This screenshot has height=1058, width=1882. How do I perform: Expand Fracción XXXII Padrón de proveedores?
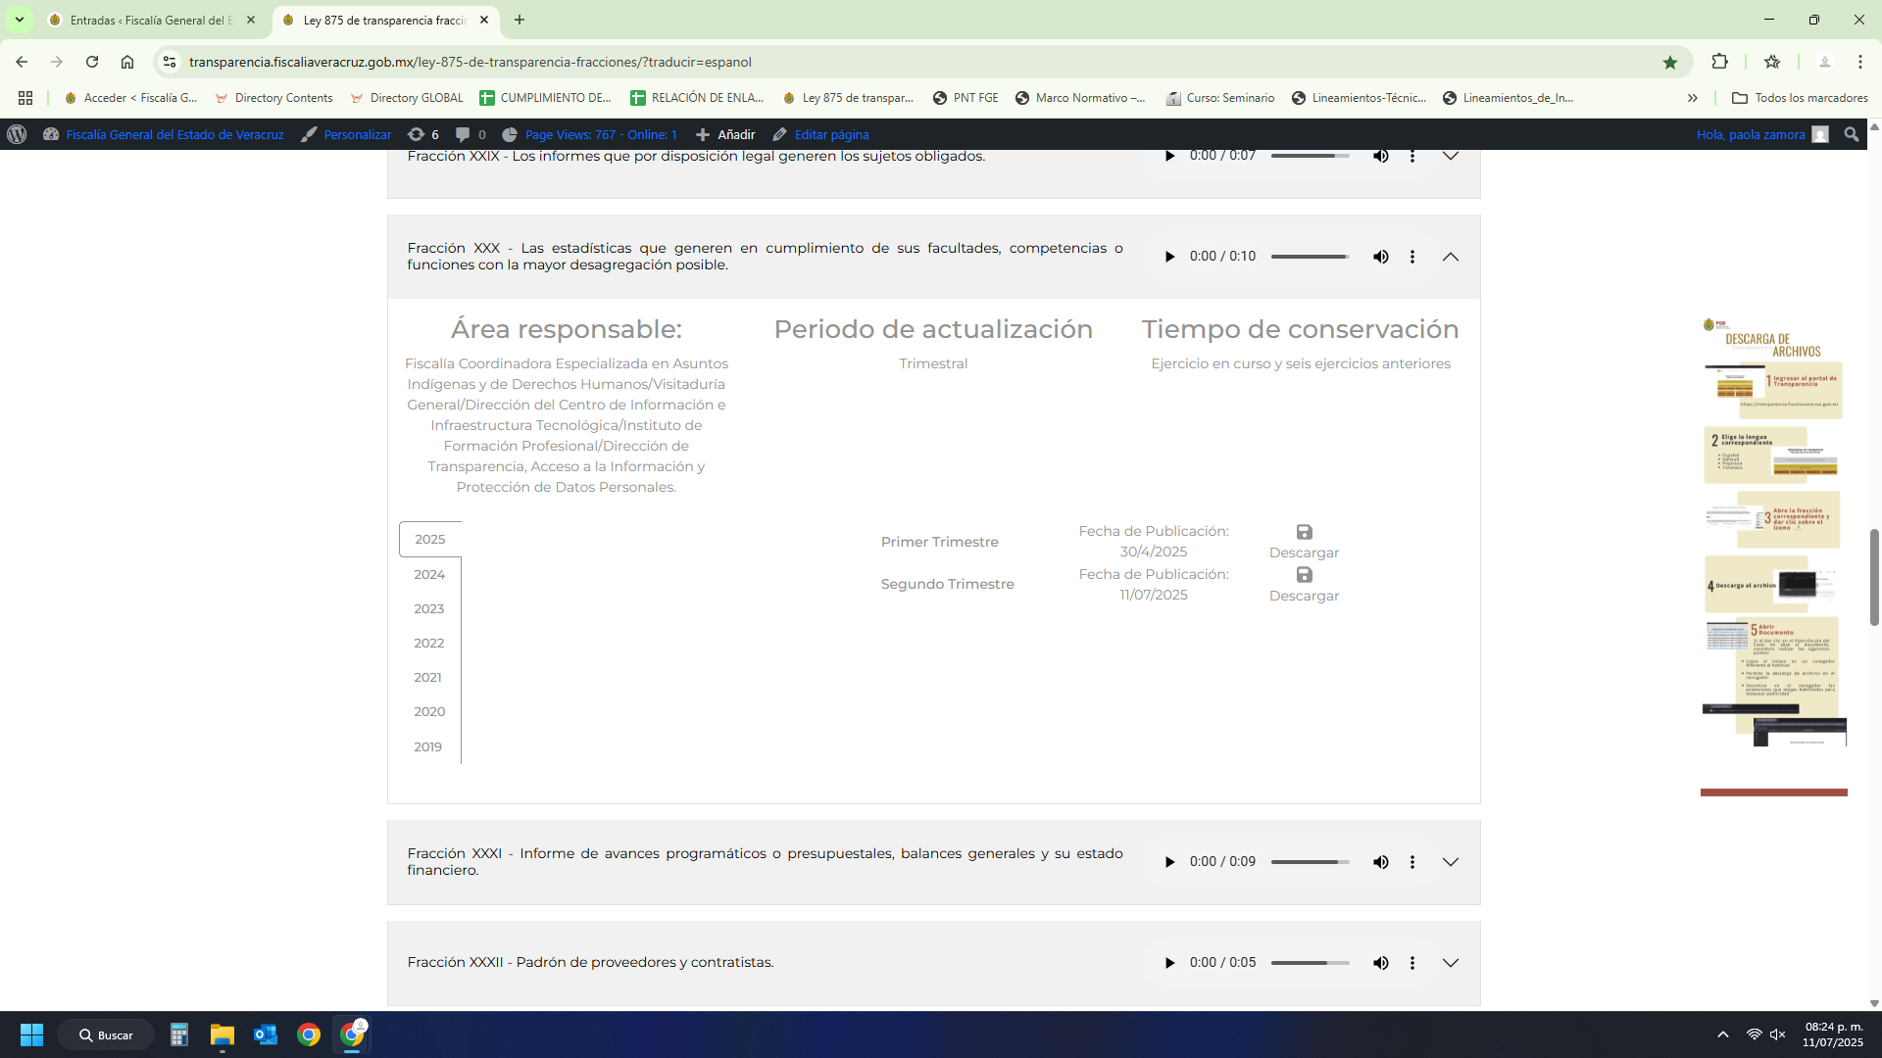click(x=1450, y=963)
